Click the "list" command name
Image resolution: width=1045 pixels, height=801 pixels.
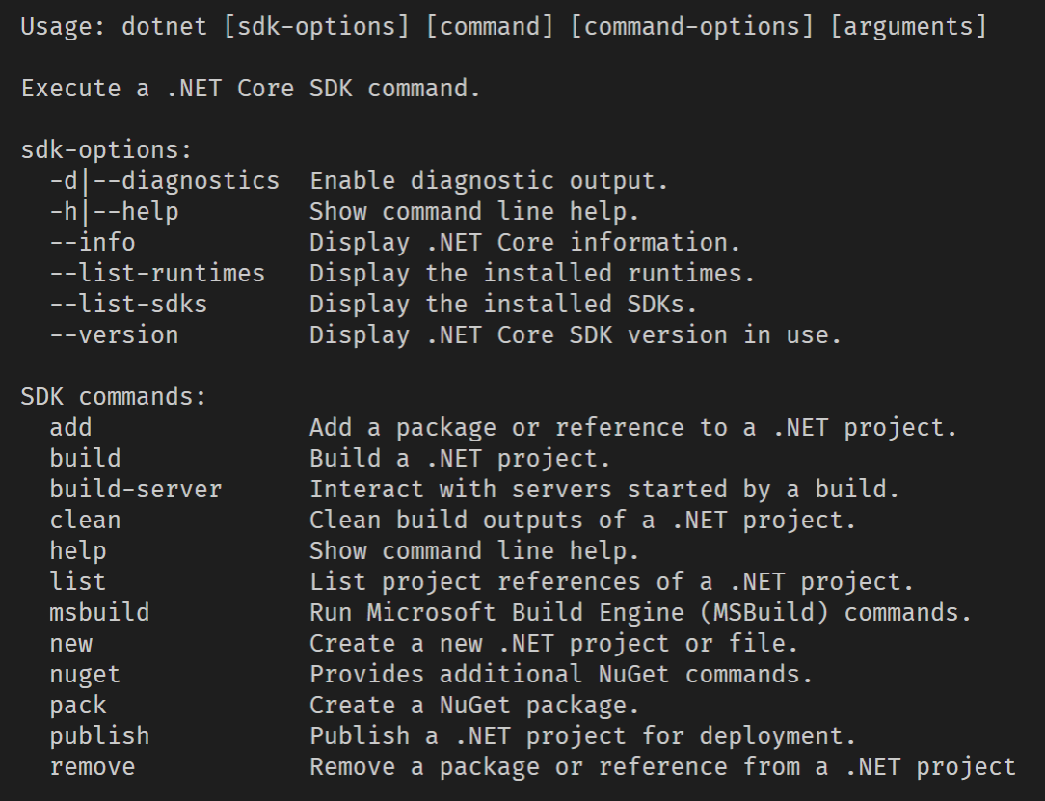78,582
